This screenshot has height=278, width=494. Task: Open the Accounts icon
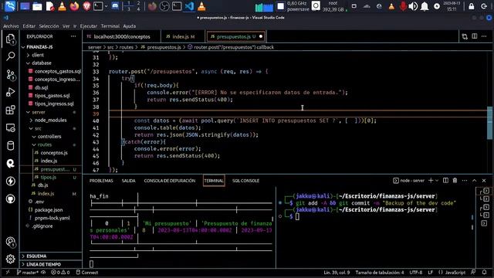[x=10, y=242]
